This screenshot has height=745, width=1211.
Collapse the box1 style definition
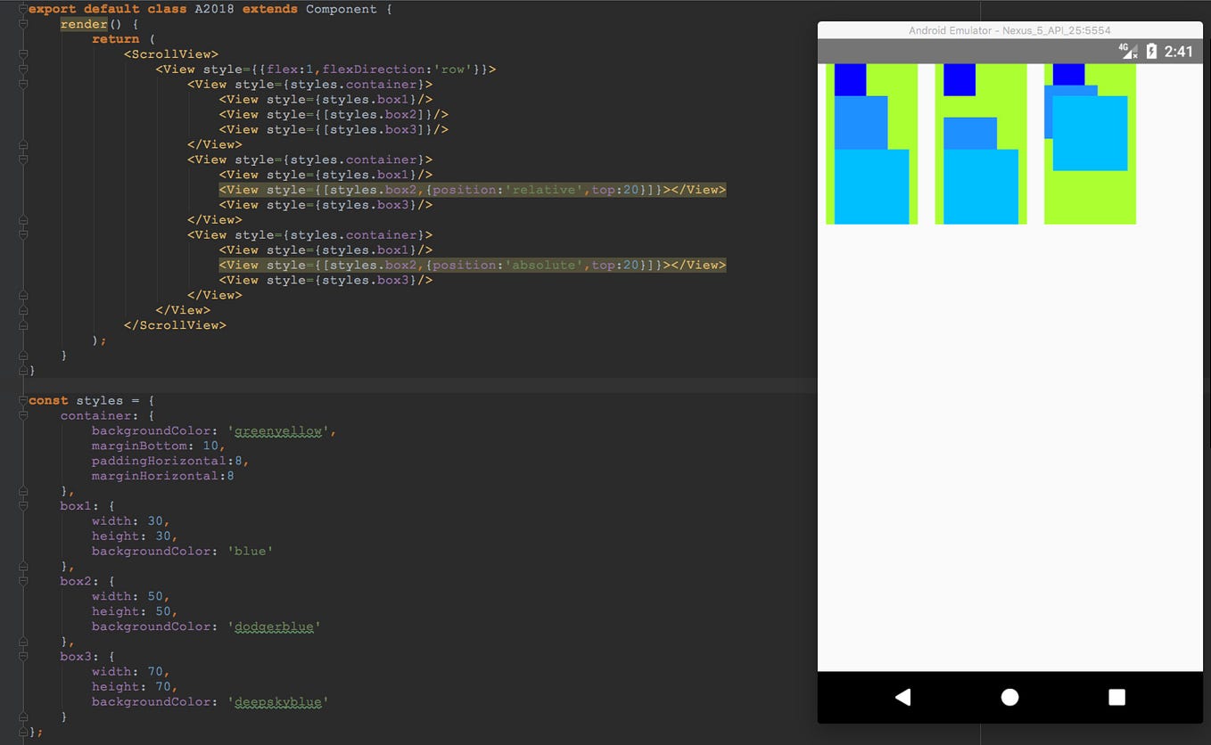(22, 505)
